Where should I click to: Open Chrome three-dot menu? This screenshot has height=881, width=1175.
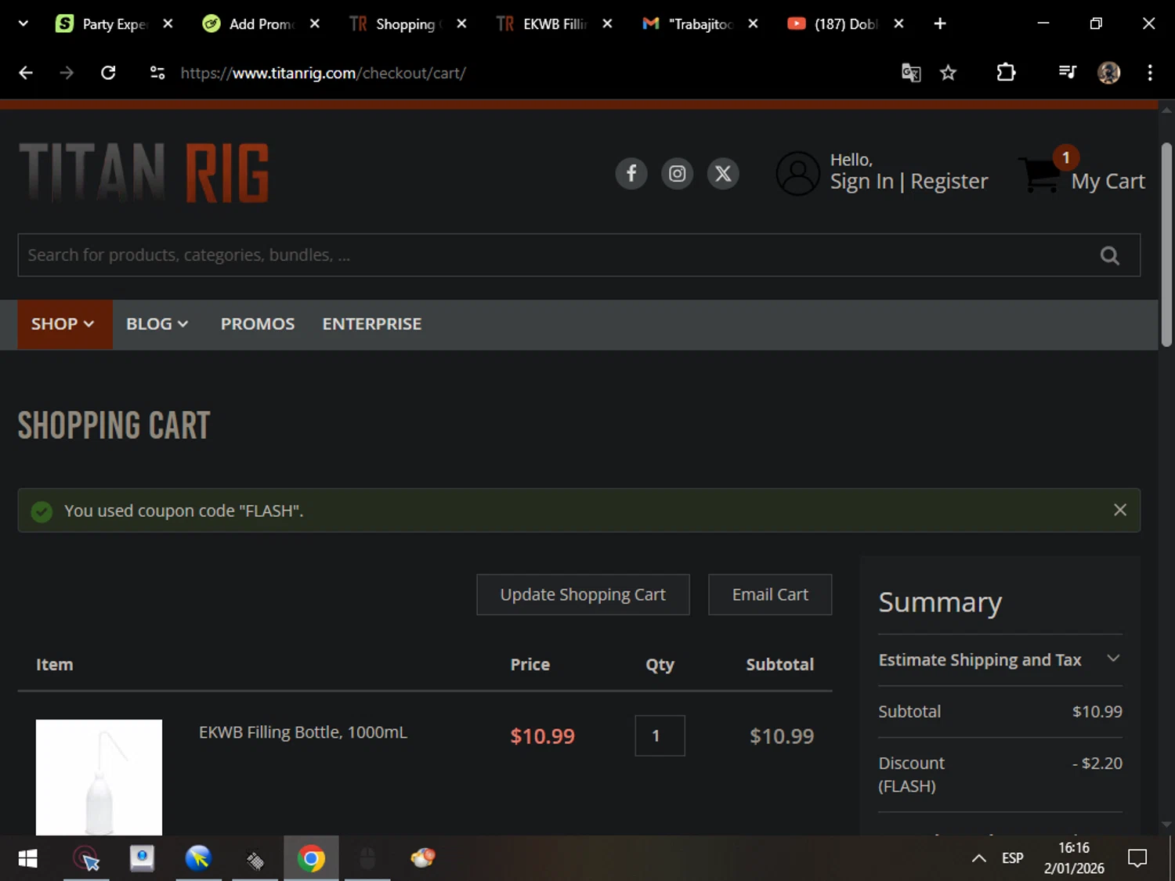tap(1150, 73)
